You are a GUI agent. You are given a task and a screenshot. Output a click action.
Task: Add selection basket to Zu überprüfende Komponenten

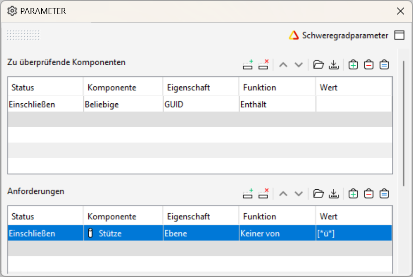pyautogui.click(x=353, y=65)
